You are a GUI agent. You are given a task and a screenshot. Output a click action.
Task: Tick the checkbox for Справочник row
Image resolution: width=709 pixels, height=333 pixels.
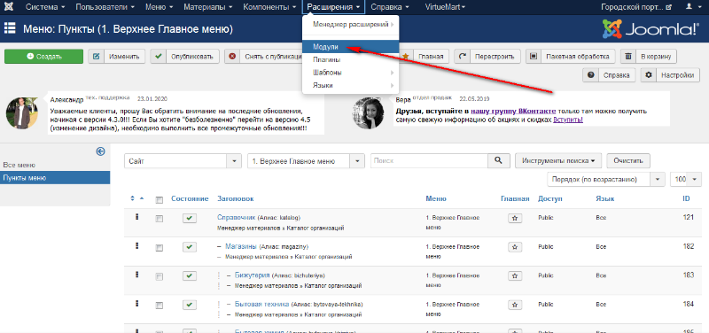point(159,219)
